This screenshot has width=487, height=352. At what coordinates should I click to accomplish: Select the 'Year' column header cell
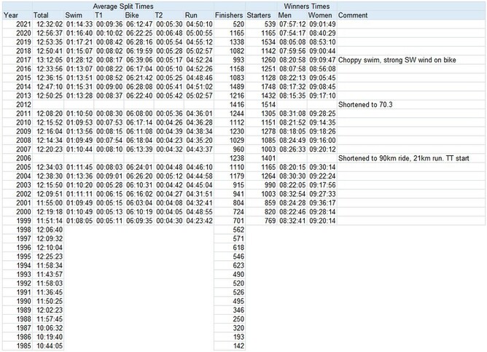pyautogui.click(x=10, y=15)
